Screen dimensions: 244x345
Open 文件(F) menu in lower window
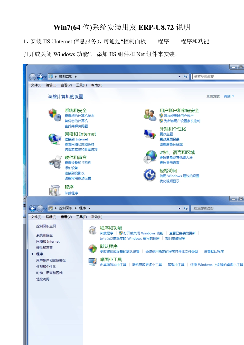(36, 217)
